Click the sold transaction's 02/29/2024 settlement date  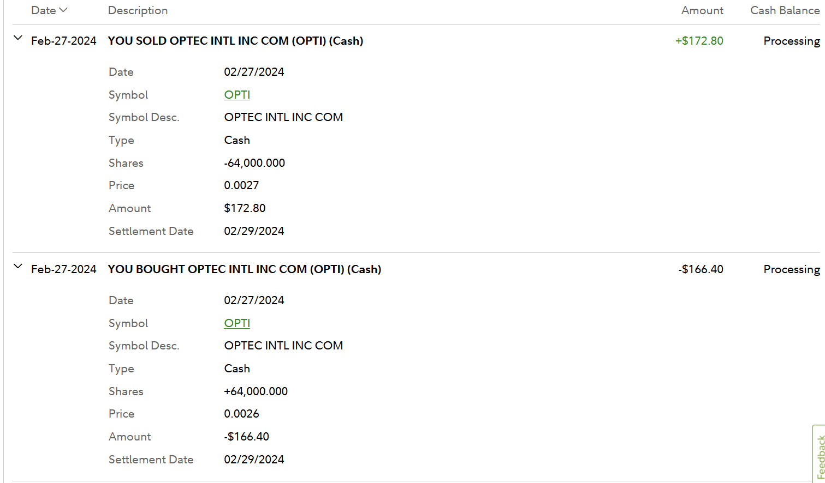point(254,231)
